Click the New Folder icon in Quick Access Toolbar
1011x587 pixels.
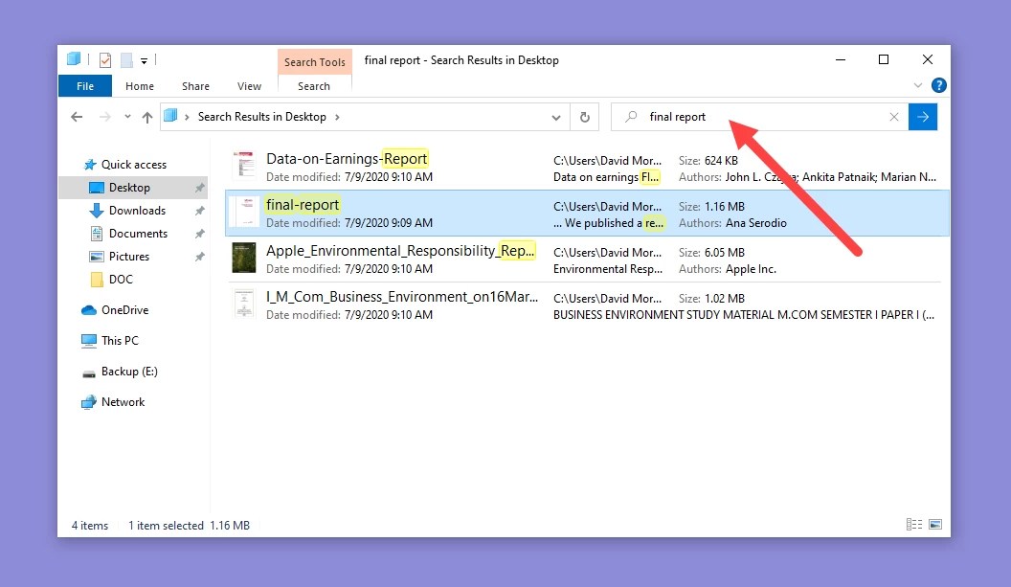click(x=125, y=59)
